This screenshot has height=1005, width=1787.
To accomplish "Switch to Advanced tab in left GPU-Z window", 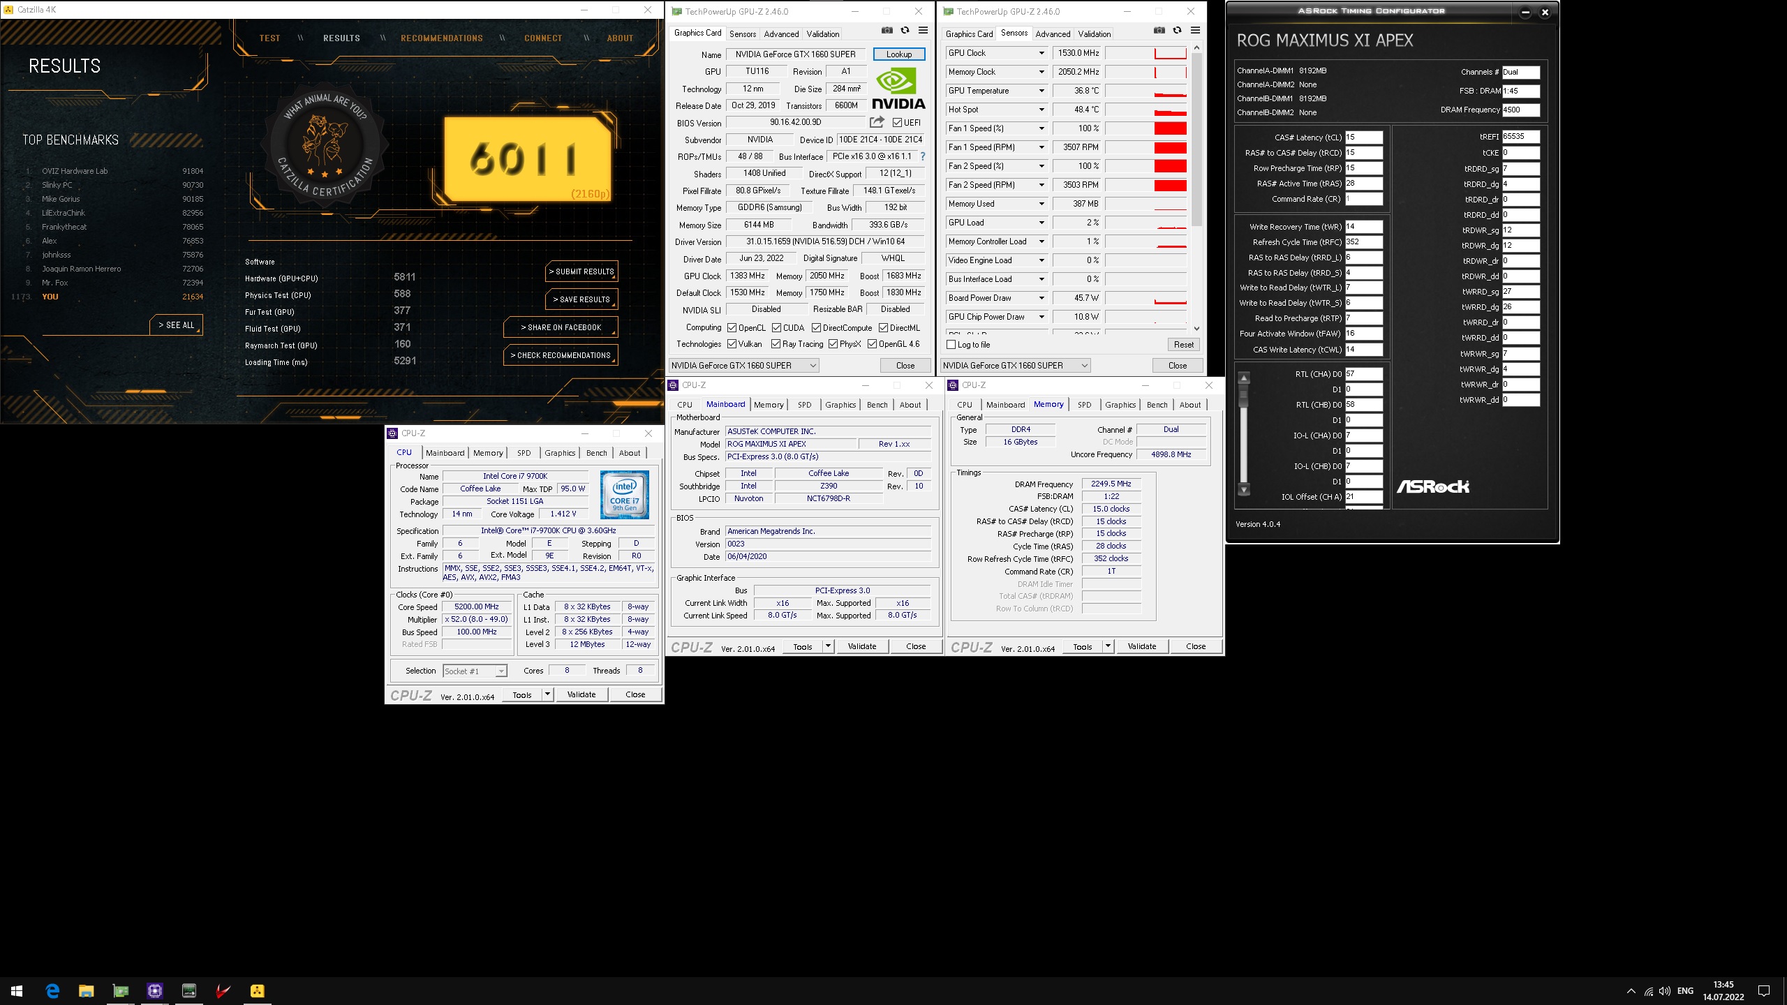I will 781,34.
